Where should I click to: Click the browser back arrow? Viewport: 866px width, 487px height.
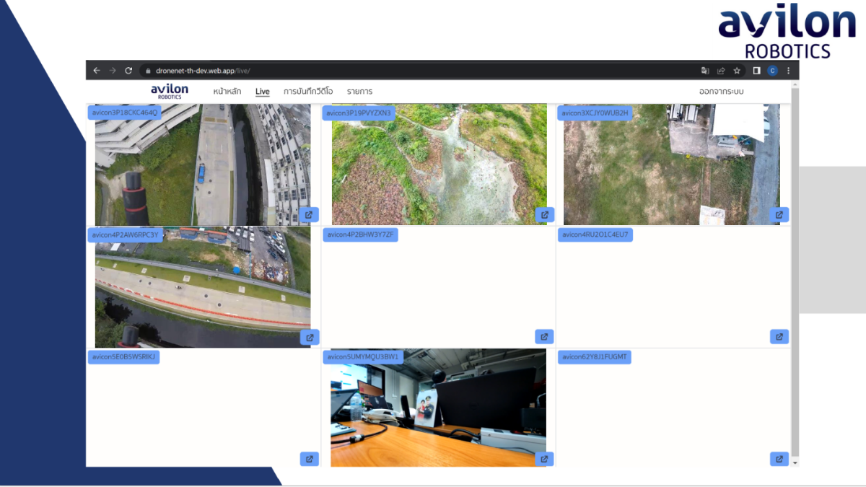pyautogui.click(x=96, y=70)
